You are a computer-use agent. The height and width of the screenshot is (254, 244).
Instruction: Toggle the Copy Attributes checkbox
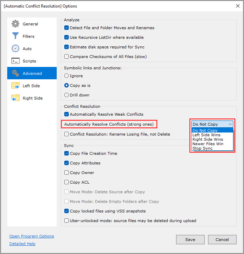[x=66, y=163]
